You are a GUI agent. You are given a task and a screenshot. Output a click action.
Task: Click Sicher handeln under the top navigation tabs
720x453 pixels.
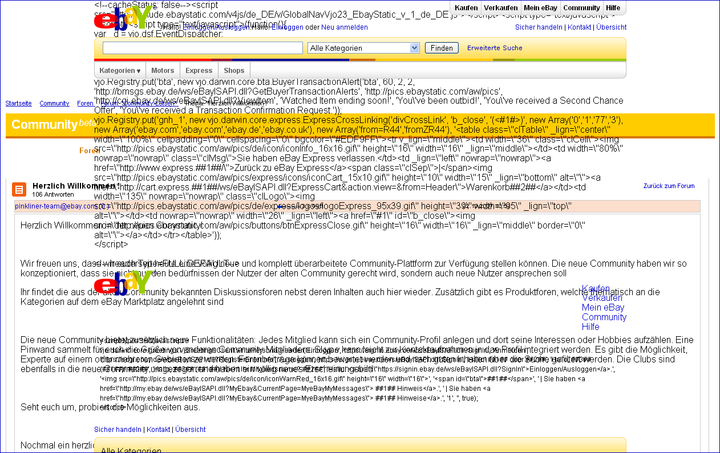click(x=539, y=27)
